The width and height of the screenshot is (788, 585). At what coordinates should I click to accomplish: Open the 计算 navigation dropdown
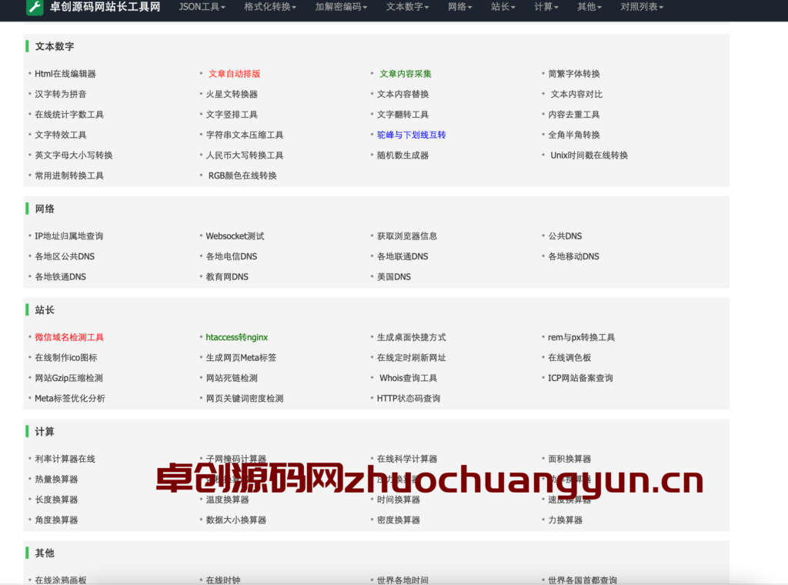point(546,7)
